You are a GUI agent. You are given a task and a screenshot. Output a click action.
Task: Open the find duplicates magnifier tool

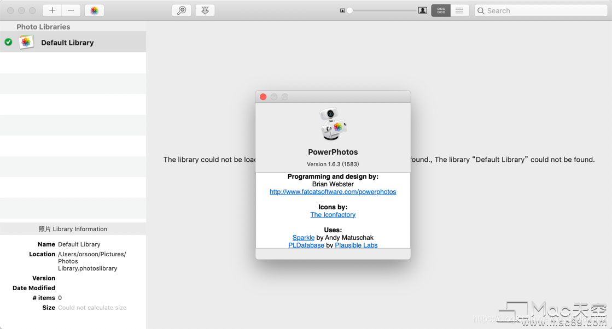pyautogui.click(x=182, y=10)
